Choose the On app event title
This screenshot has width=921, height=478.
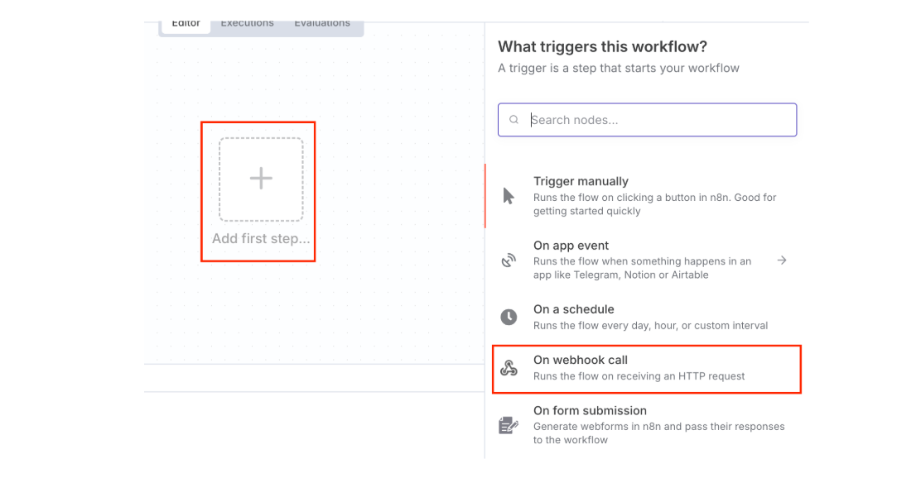[571, 246]
